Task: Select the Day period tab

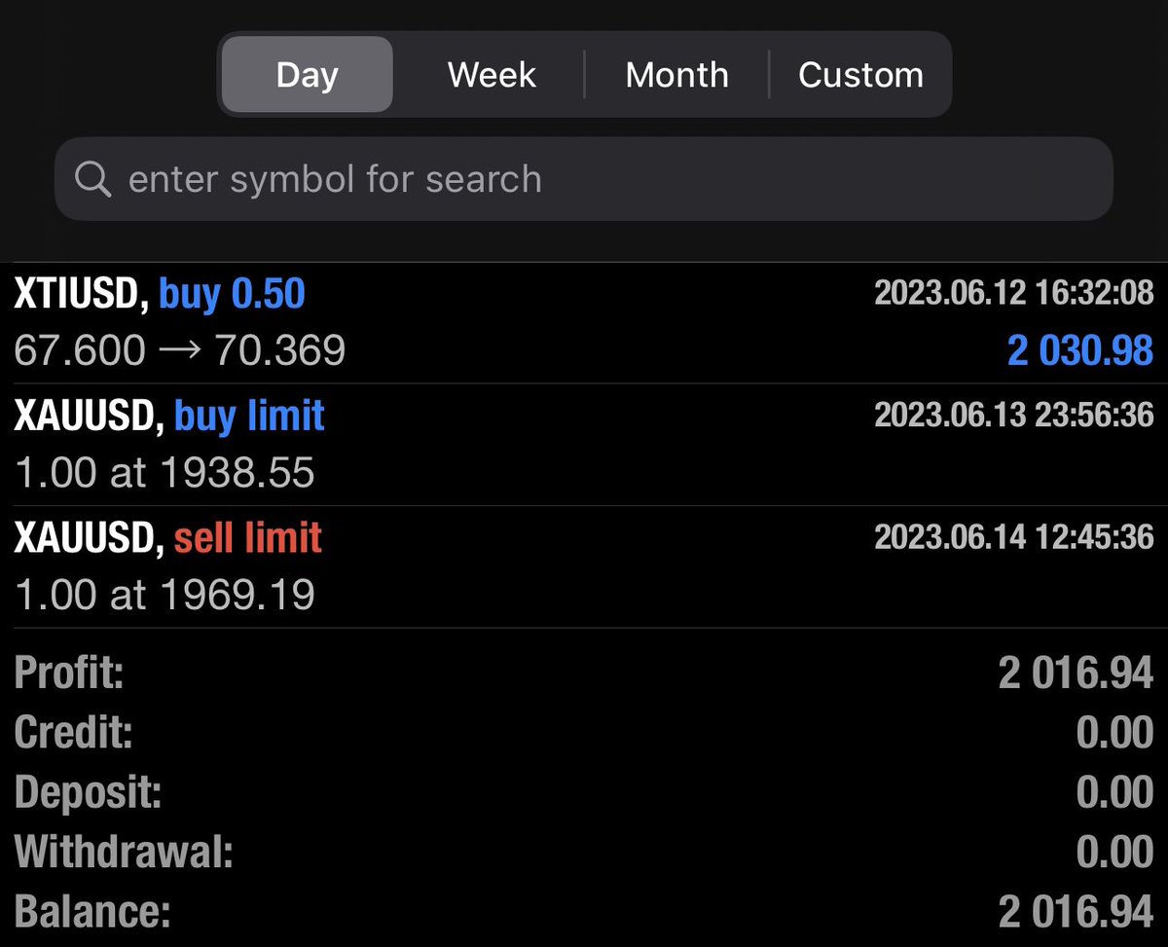Action: click(x=307, y=75)
